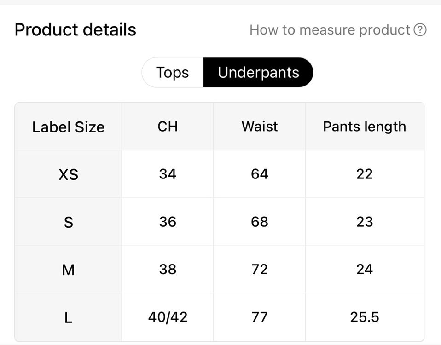The height and width of the screenshot is (345, 441).
Task: Select the L size row label
Action: (x=68, y=317)
